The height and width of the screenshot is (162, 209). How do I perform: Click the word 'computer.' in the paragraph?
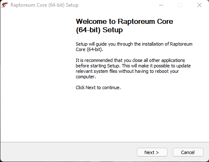pyautogui.click(x=86, y=77)
